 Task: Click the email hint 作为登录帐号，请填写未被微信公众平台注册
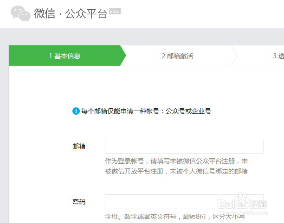(x=170, y=161)
